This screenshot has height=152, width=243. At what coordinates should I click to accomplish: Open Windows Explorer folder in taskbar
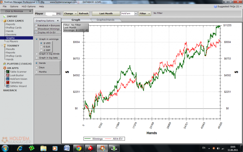[43, 148]
